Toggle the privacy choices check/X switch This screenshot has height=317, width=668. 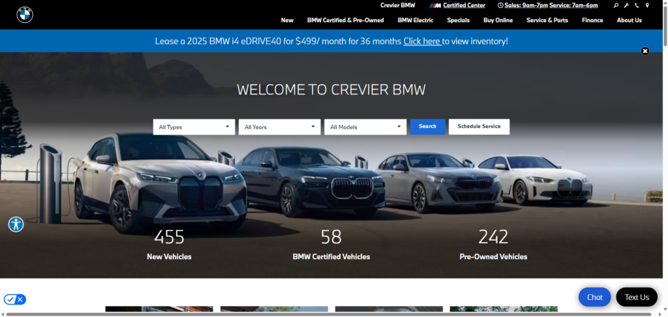tap(15, 299)
